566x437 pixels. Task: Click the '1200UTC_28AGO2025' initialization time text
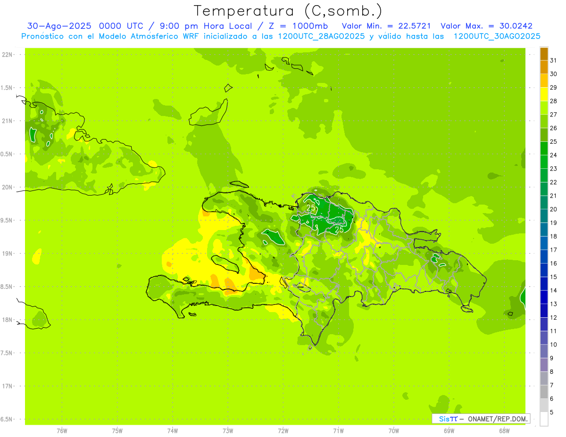pos(321,36)
